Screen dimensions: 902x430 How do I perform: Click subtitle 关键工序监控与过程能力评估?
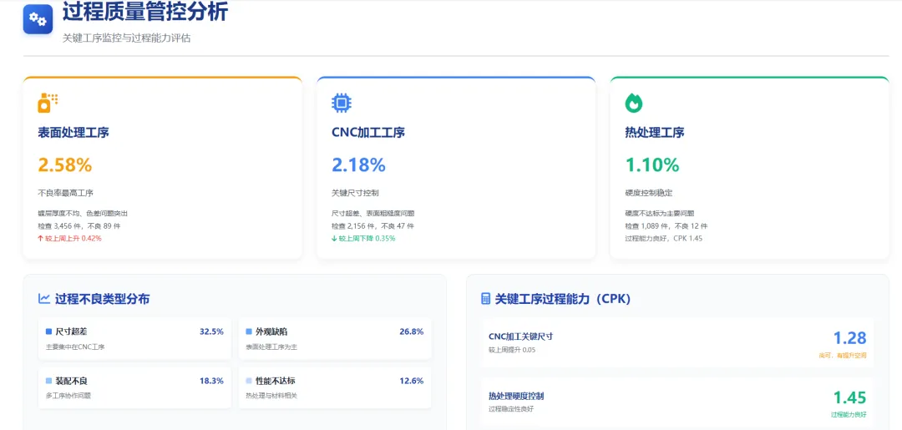[127, 38]
